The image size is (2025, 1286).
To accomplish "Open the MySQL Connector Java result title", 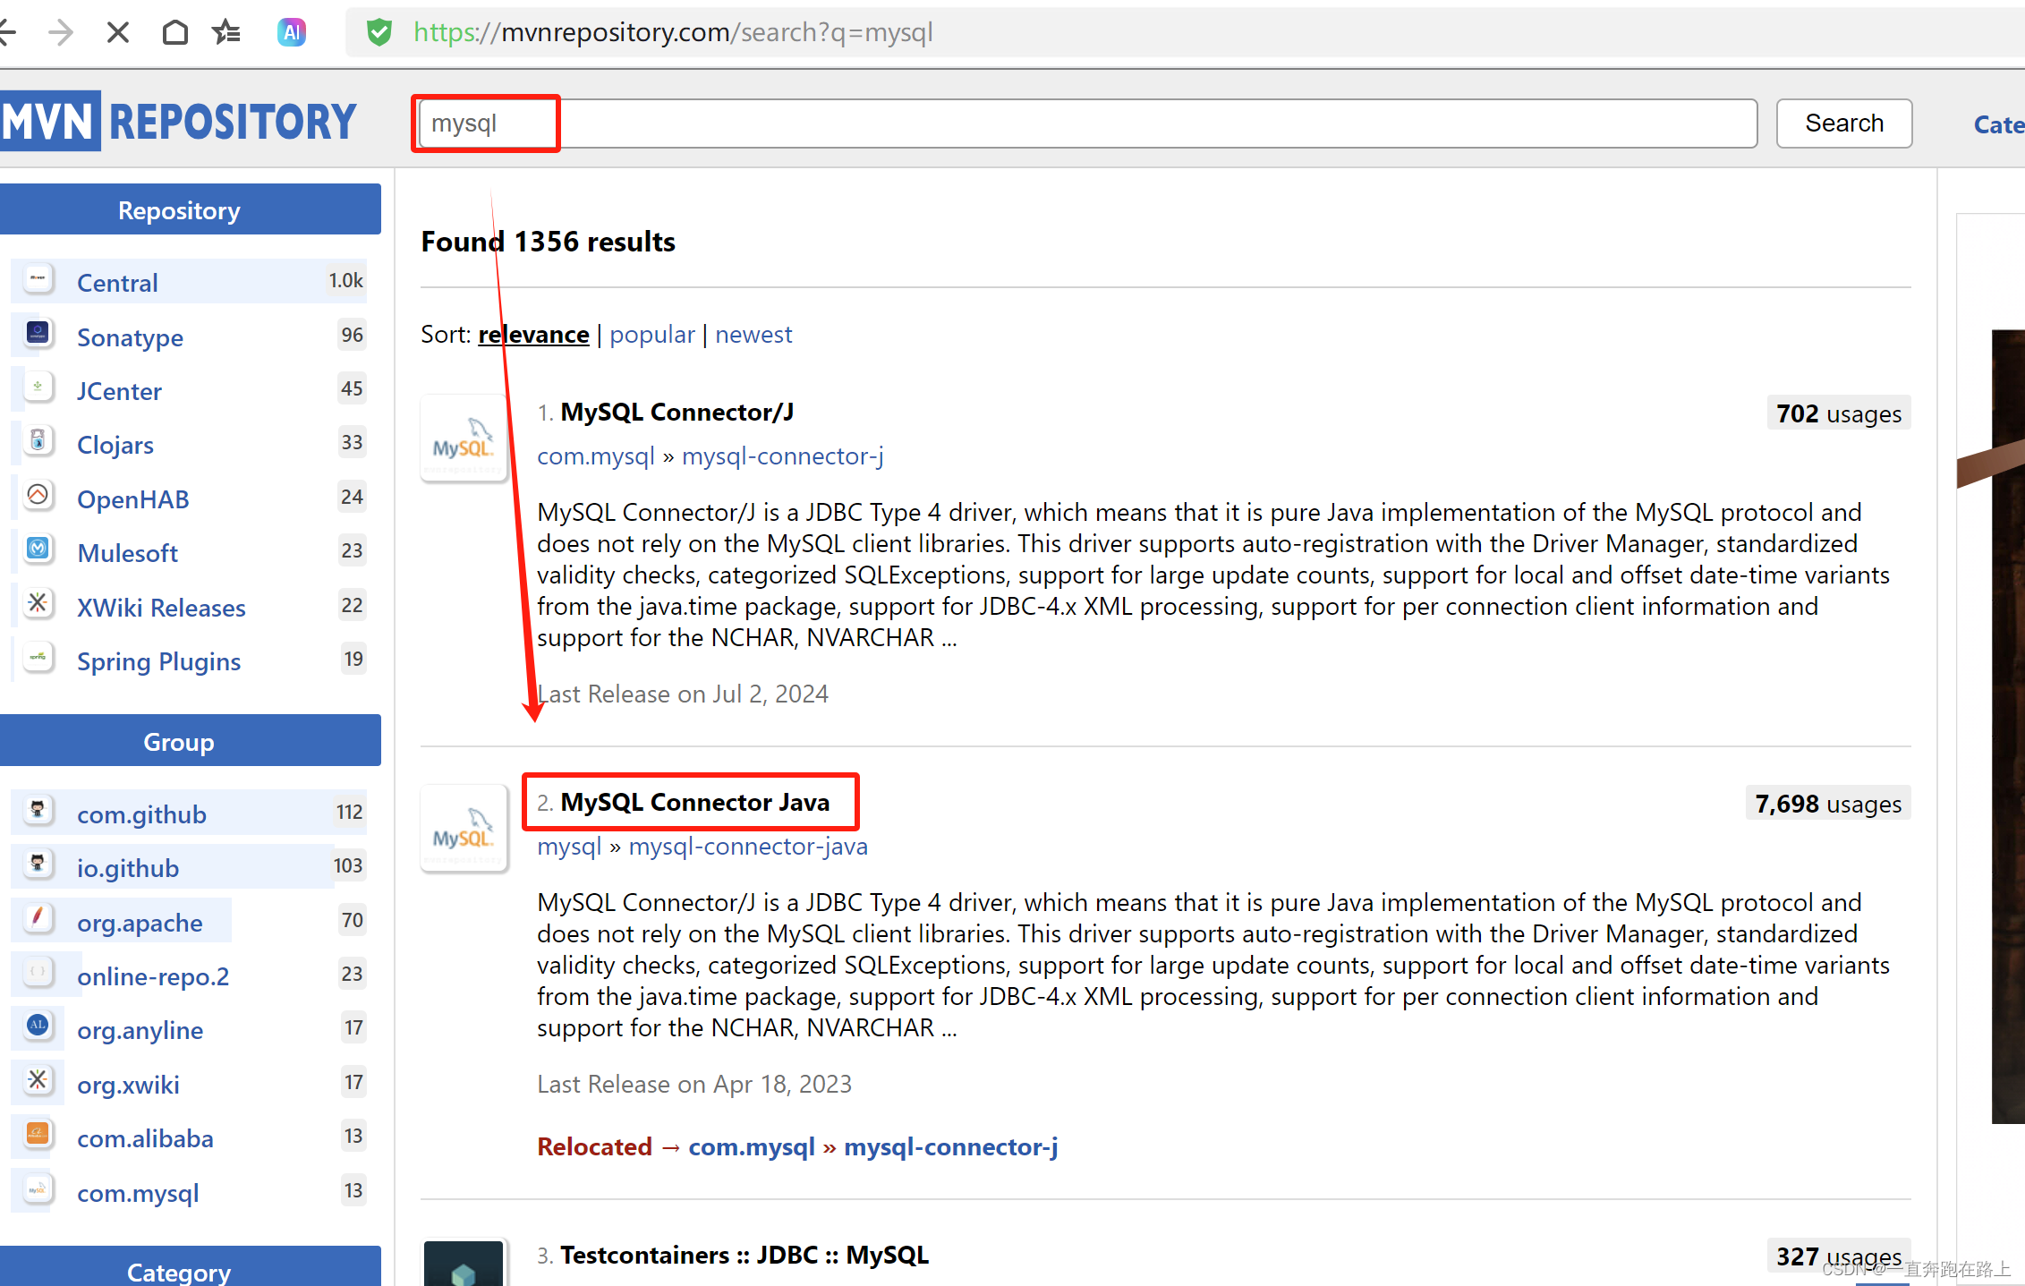I will point(695,803).
